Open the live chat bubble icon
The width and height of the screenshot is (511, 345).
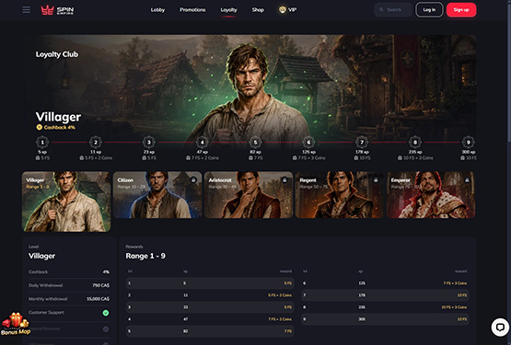click(x=500, y=327)
